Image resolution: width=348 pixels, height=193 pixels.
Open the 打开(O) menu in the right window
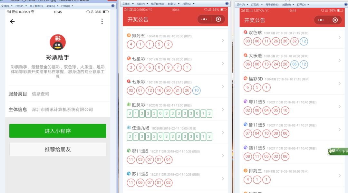[303, 5]
